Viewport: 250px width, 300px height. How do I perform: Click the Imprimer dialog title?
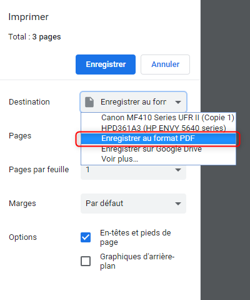[28, 17]
